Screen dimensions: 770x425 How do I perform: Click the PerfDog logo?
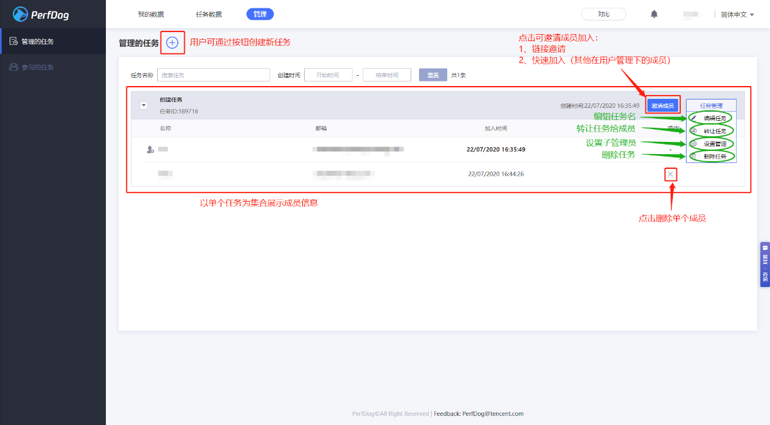click(41, 14)
